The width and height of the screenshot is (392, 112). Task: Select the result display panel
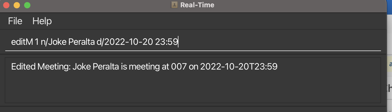193,80
